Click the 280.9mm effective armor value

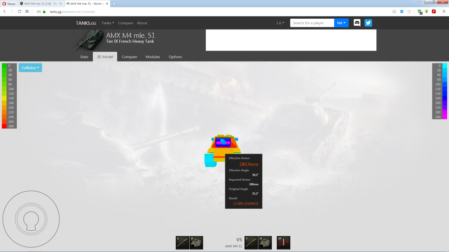coord(248,164)
